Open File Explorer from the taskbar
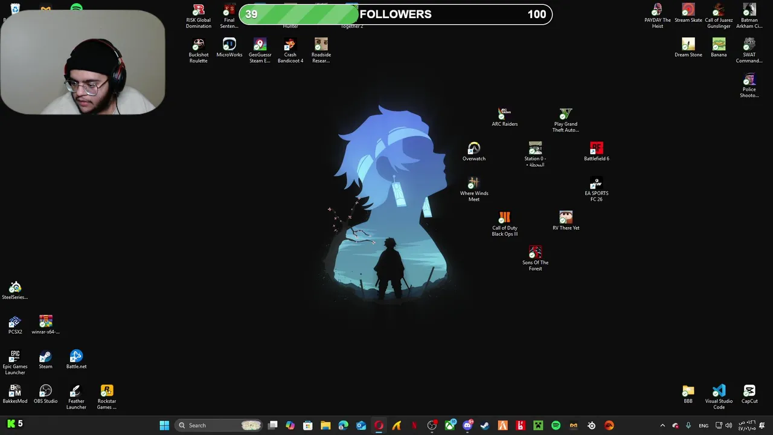The height and width of the screenshot is (435, 773). click(326, 425)
